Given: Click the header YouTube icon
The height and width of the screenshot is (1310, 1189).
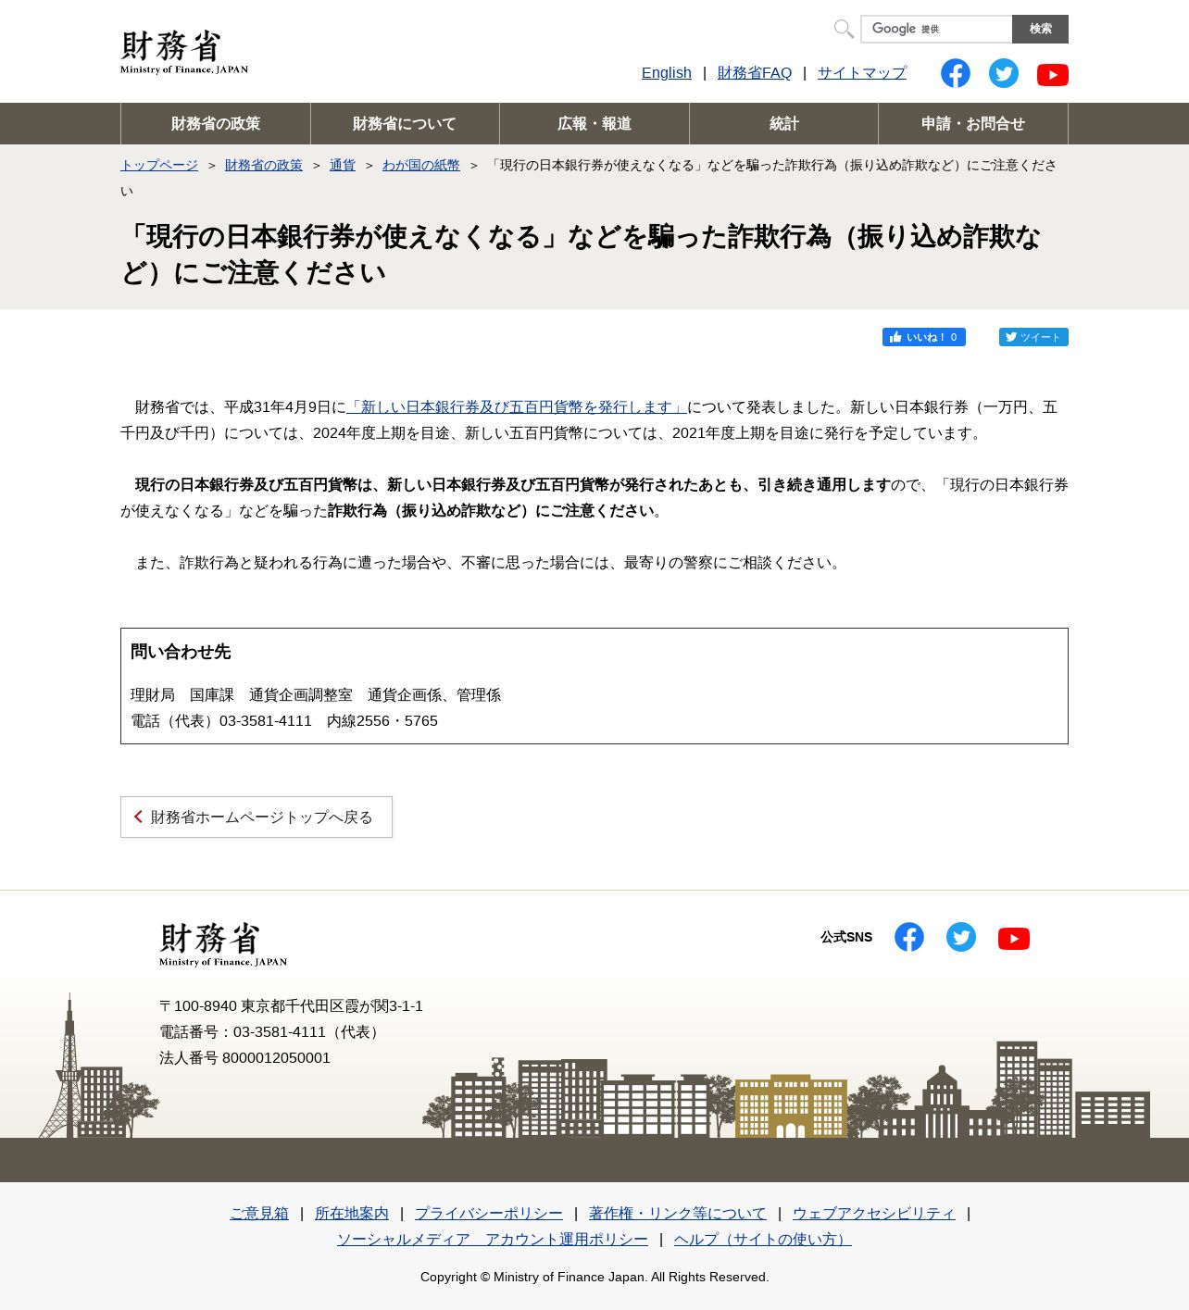Looking at the screenshot, I should (1053, 75).
